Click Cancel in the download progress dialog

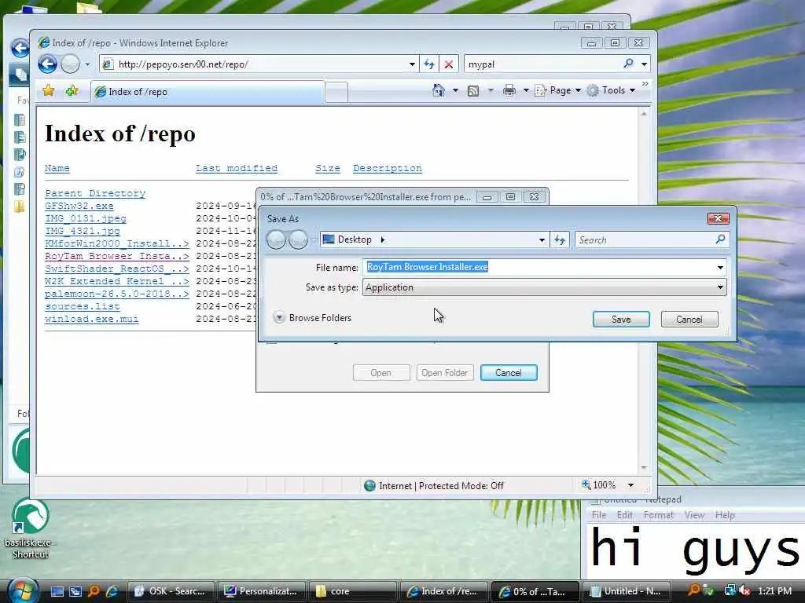509,373
